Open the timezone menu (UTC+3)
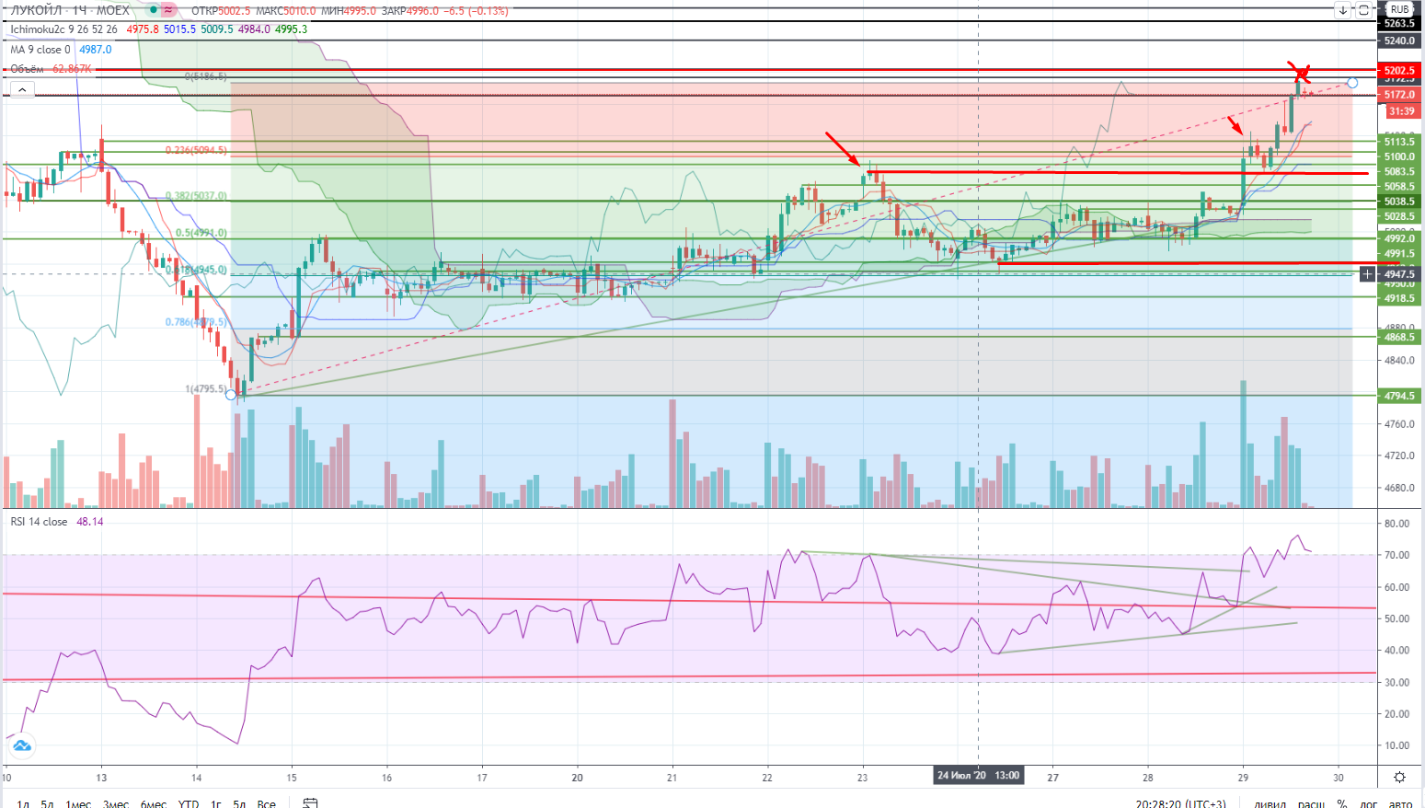The image size is (1425, 808). click(1181, 803)
